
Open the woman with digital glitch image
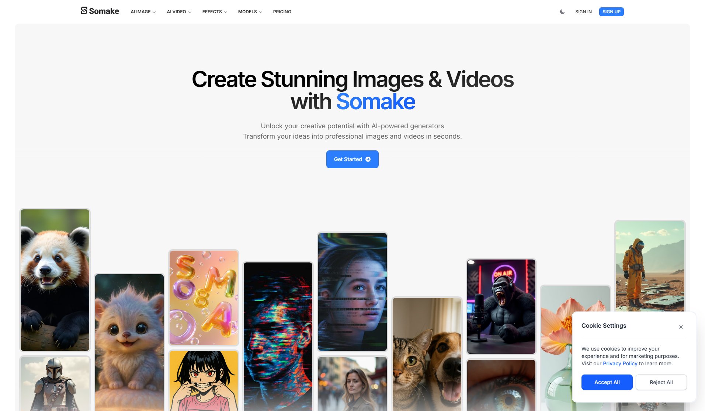pyautogui.click(x=352, y=292)
